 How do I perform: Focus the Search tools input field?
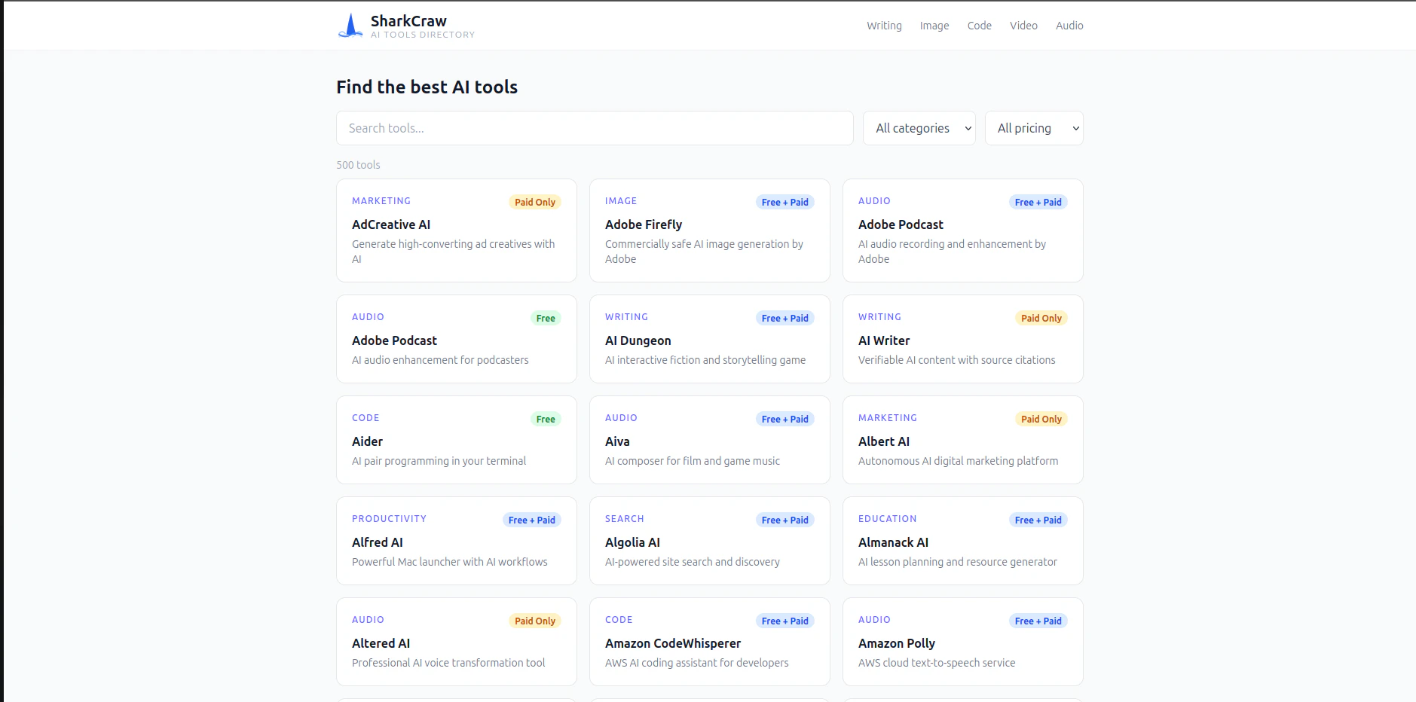point(595,128)
